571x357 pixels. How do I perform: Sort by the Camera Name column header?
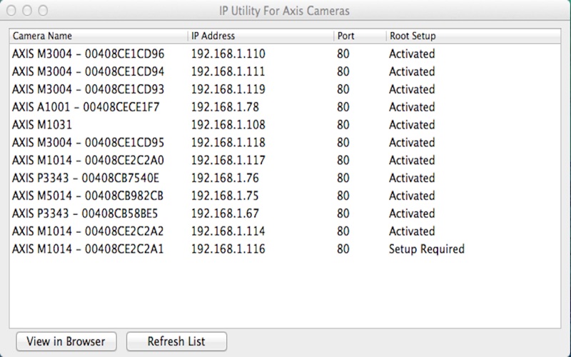[x=98, y=36]
